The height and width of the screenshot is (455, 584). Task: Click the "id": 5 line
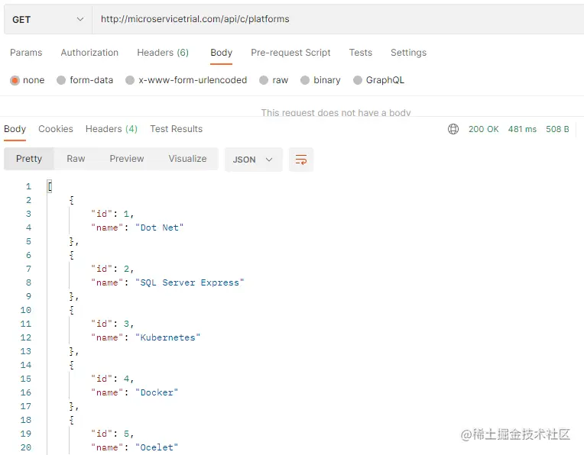tap(112, 434)
